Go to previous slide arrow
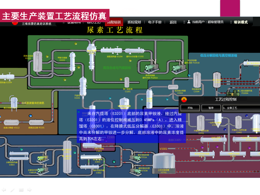The width and height of the screenshot is (260, 195). (4, 190)
